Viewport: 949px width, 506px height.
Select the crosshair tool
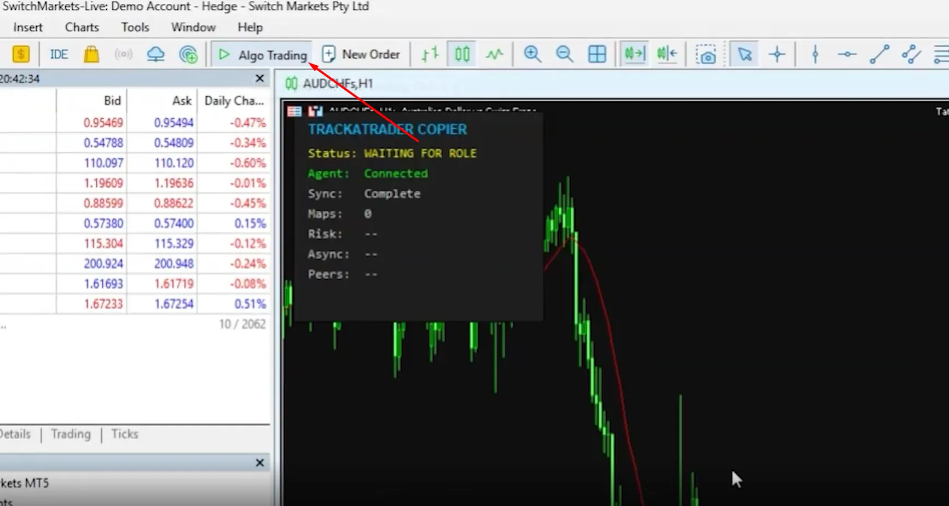coord(777,54)
